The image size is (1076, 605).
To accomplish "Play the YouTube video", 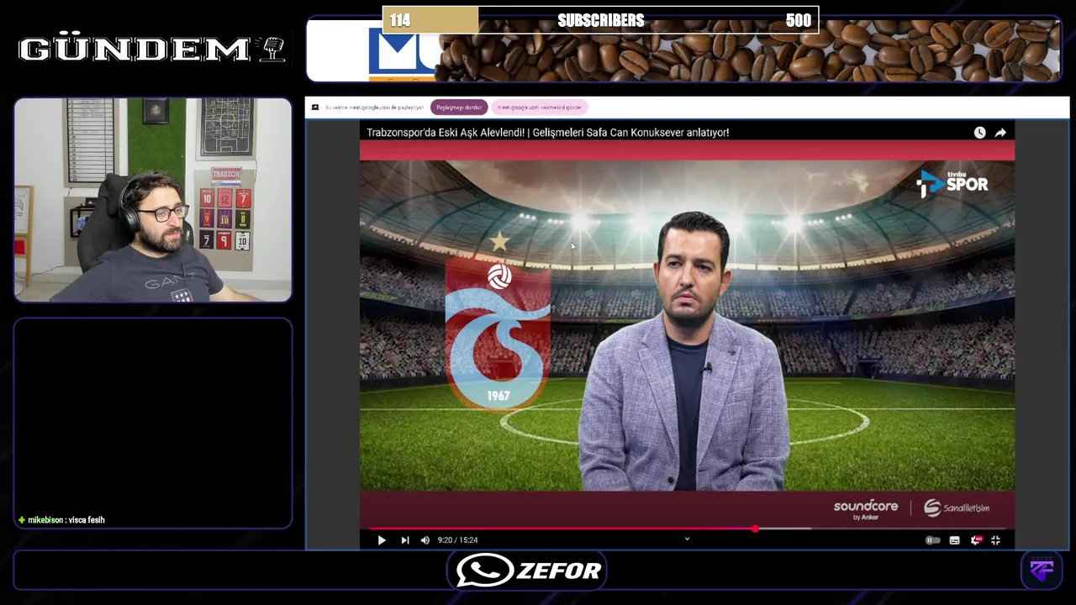I will [381, 540].
